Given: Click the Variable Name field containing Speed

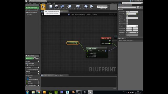Looking at the screenshot, I should click(x=132, y=12).
